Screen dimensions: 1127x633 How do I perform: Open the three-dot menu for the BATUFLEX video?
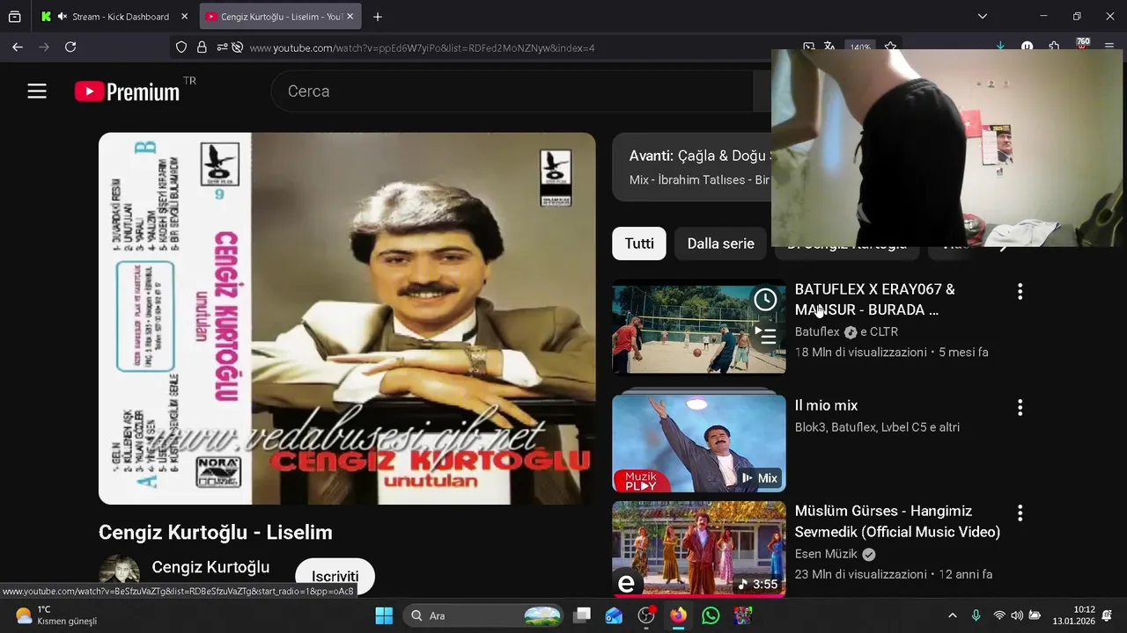point(1020,292)
